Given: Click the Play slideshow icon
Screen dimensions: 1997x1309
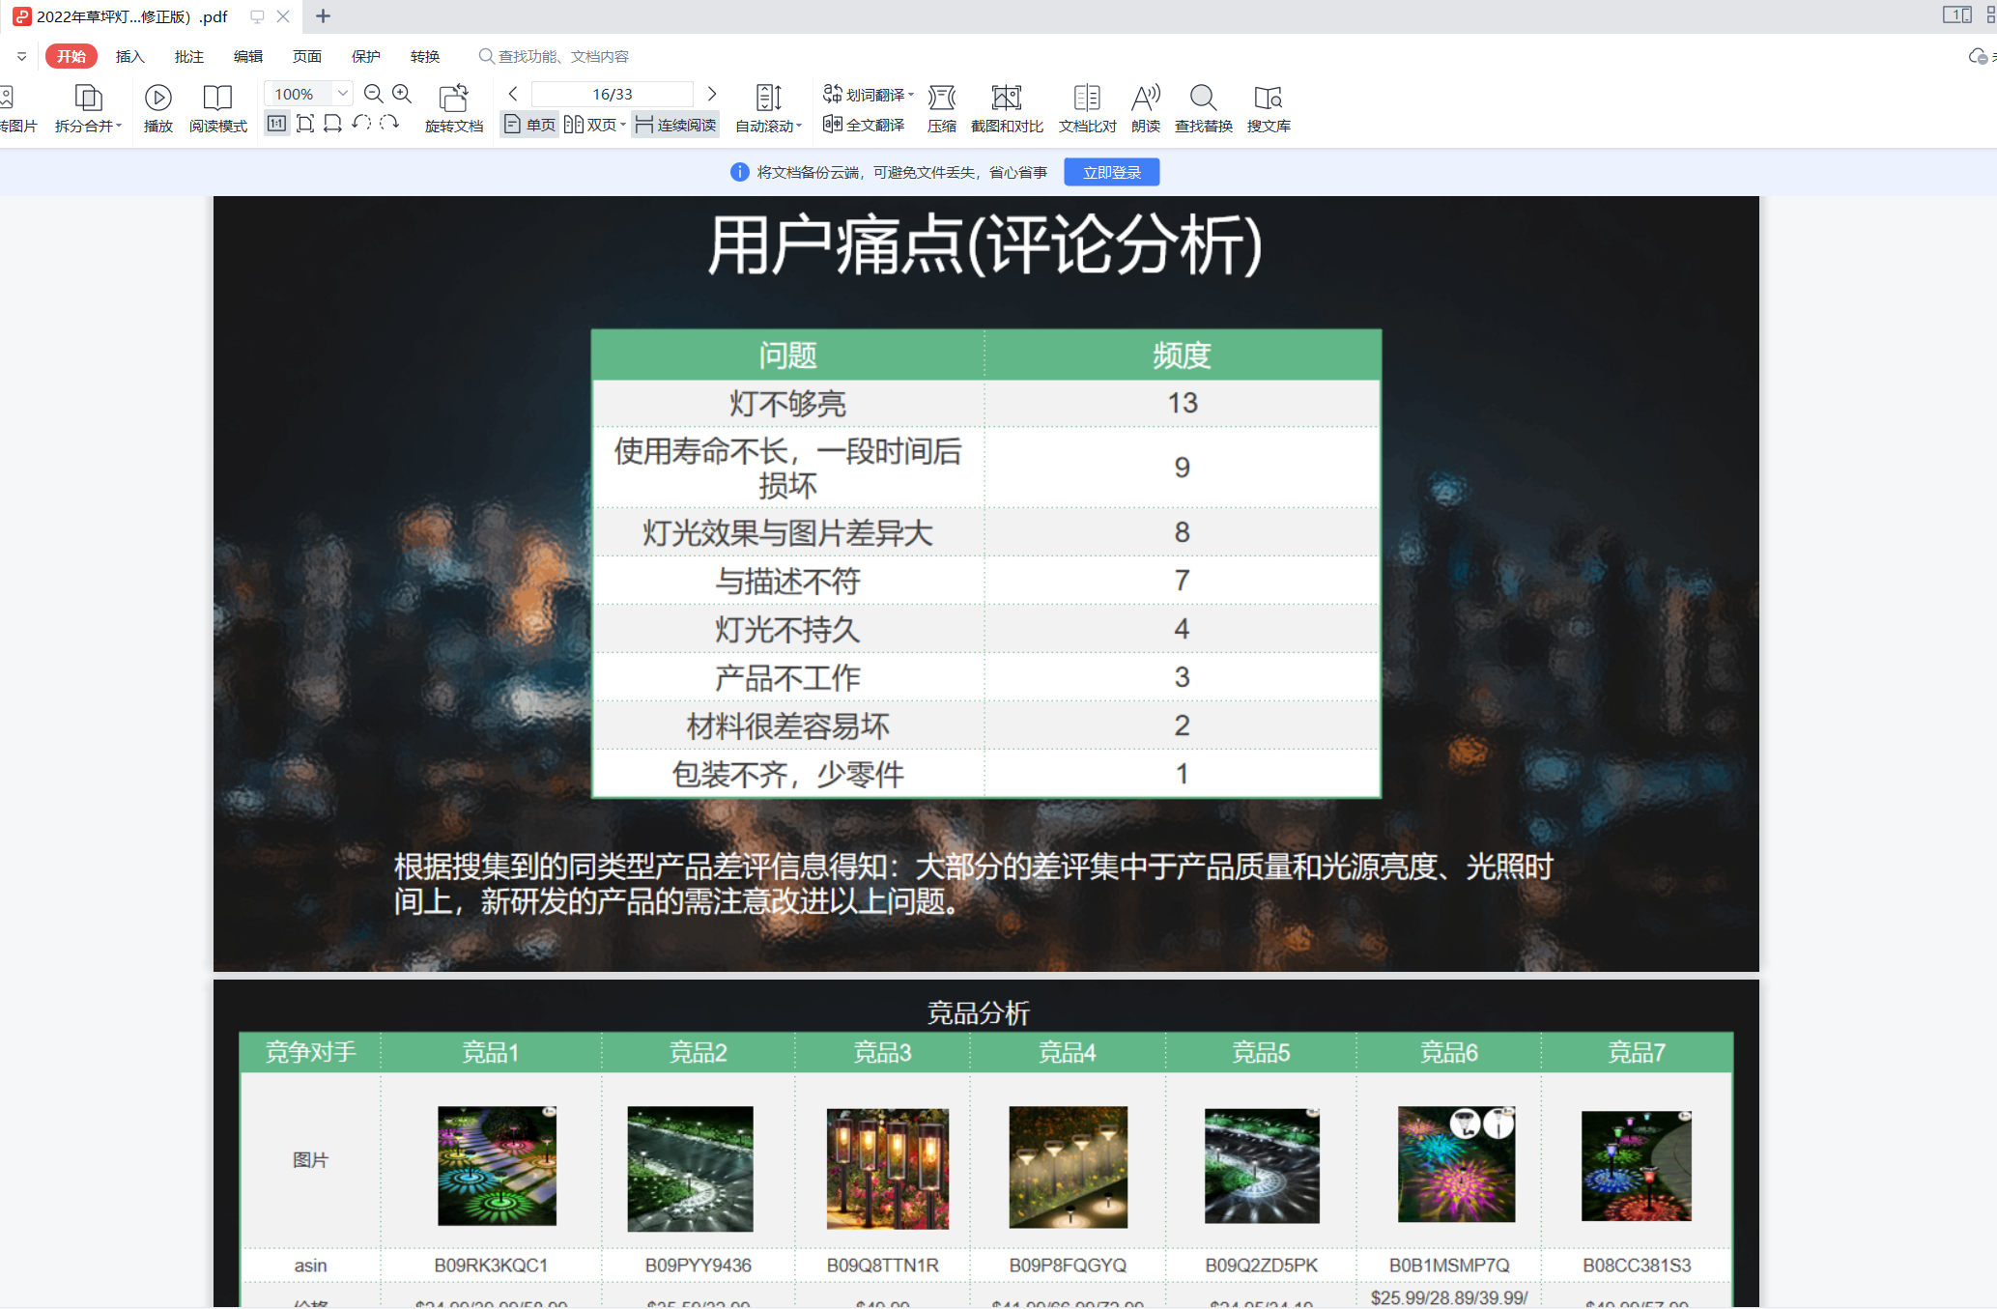Looking at the screenshot, I should (157, 98).
